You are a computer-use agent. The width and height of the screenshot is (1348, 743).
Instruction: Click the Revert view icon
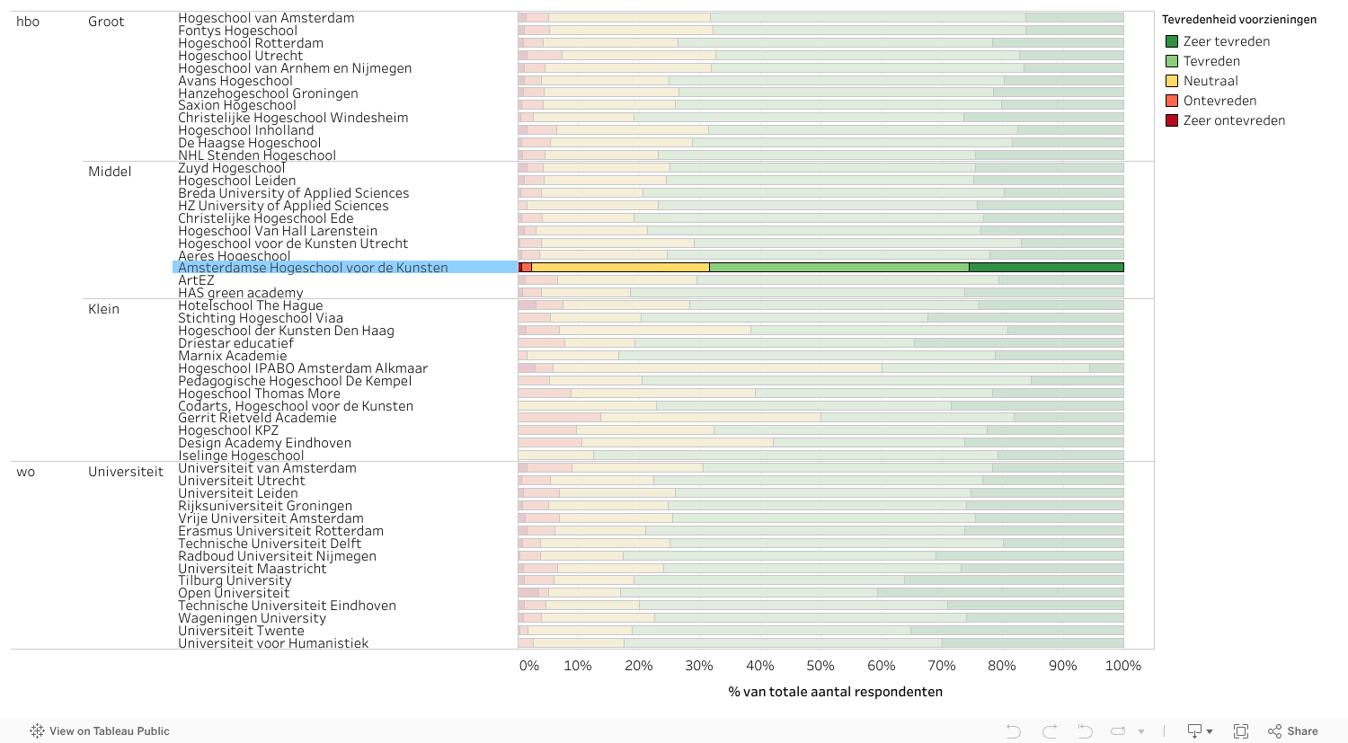[1085, 731]
